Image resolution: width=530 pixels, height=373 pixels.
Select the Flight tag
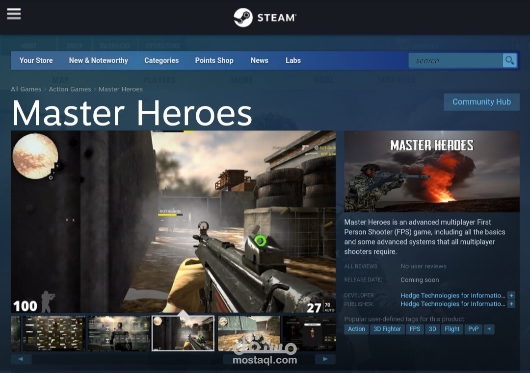(452, 329)
